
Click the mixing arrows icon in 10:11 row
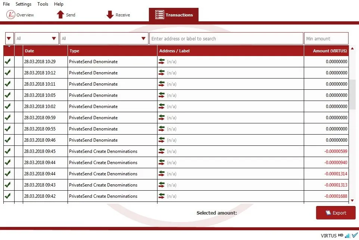[x=162, y=84]
